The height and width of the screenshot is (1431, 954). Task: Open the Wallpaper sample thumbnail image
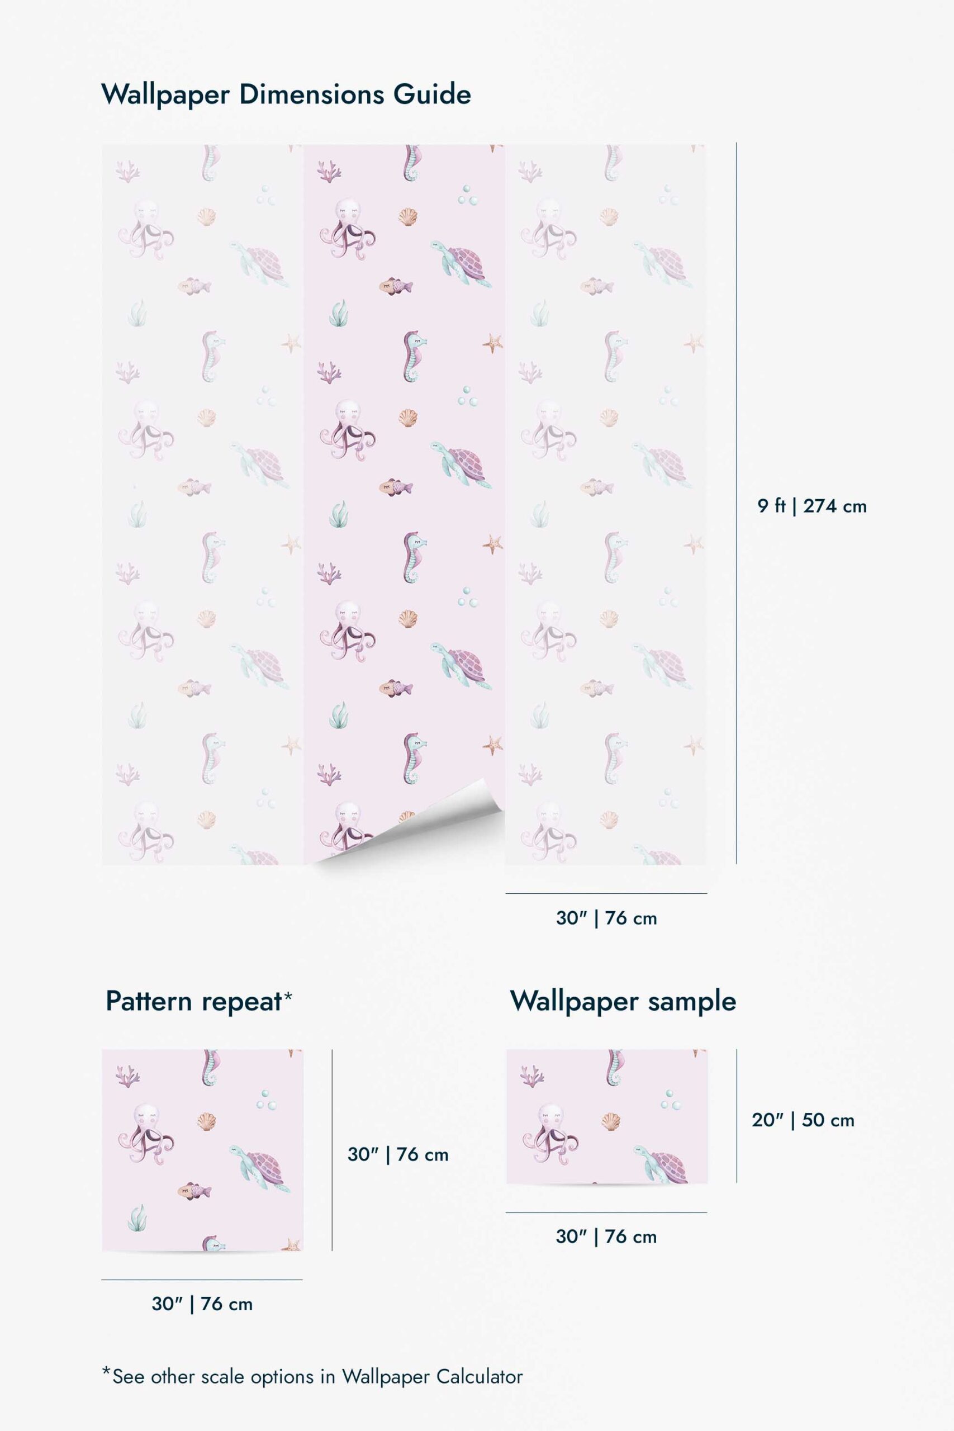[606, 1116]
